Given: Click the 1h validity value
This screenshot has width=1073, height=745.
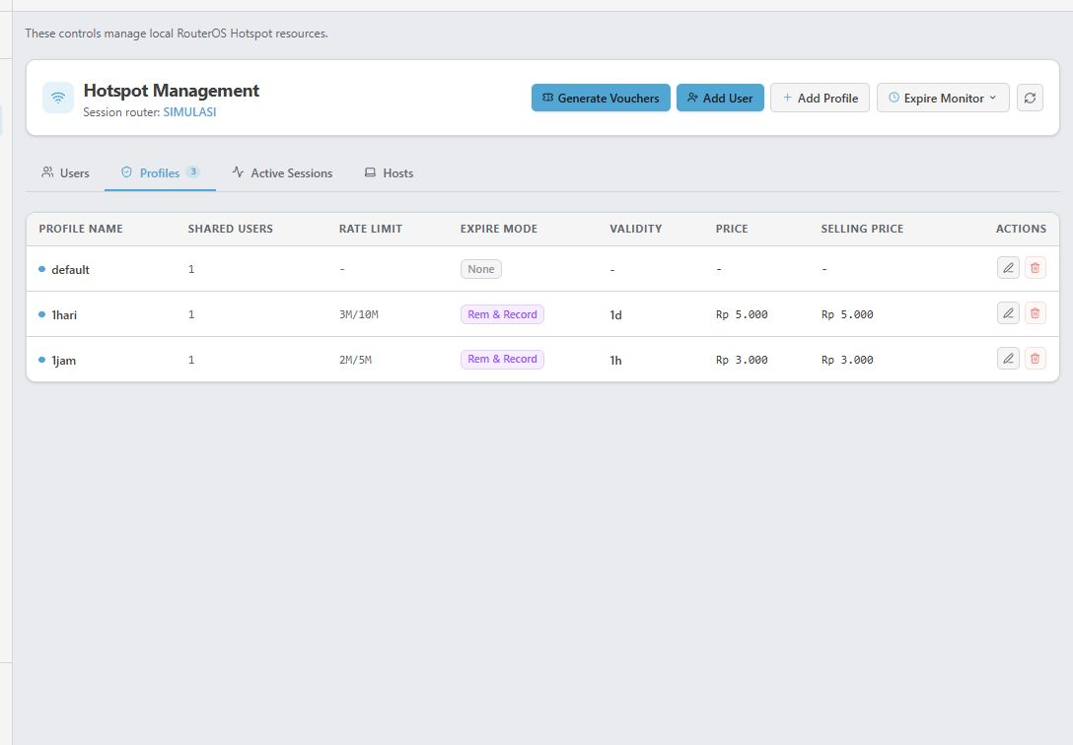Looking at the screenshot, I should point(615,361).
